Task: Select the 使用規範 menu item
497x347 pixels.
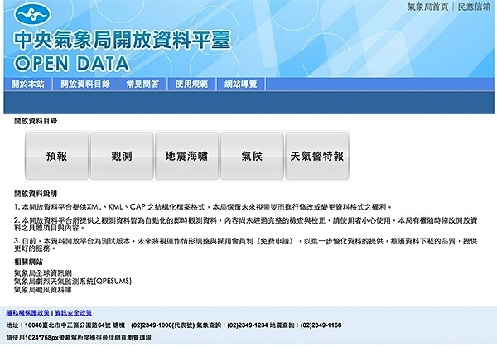Action: pyautogui.click(x=191, y=84)
